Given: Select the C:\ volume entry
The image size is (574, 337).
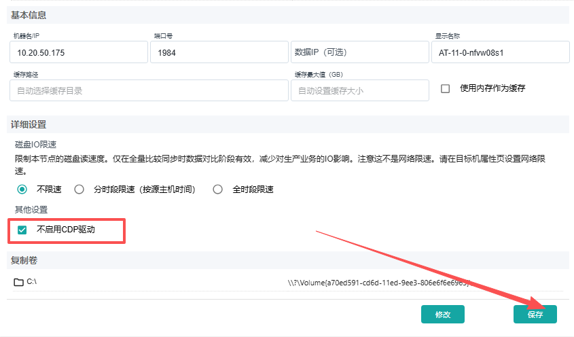Looking at the screenshot, I should point(32,281).
